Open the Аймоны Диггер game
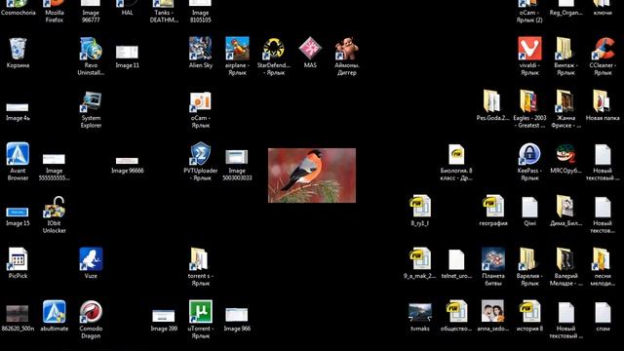Image resolution: width=624 pixels, height=351 pixels. pos(347,49)
